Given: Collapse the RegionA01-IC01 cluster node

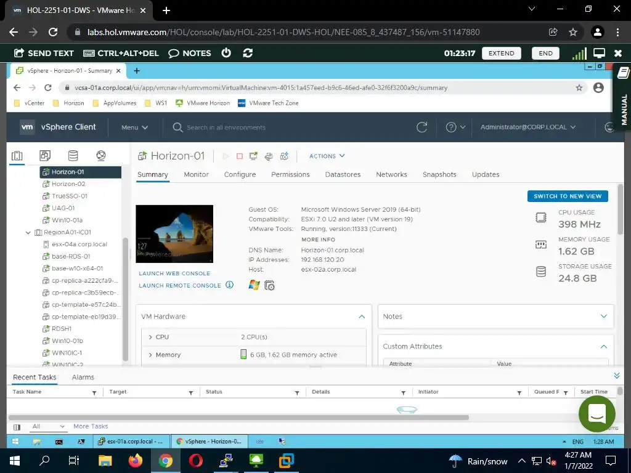Looking at the screenshot, I should [28, 232].
